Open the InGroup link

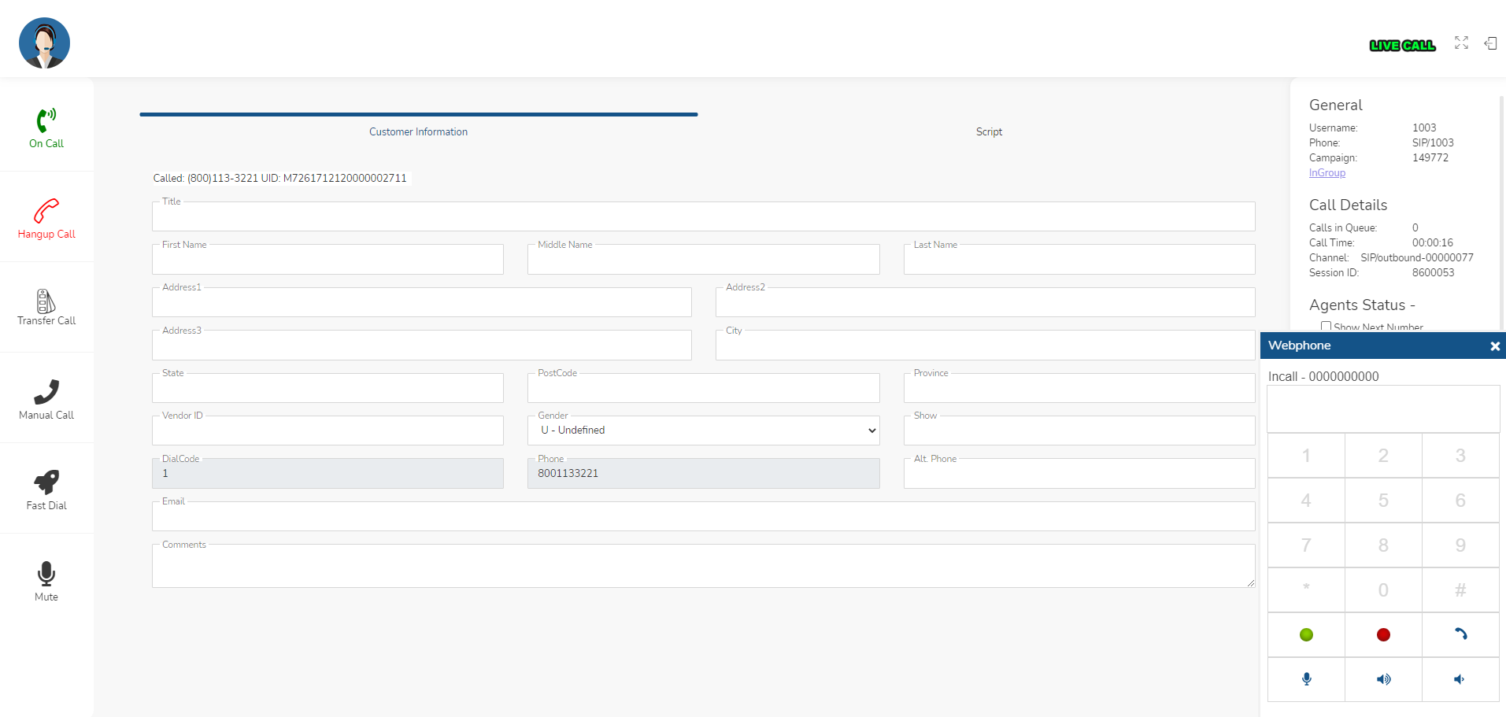(x=1327, y=173)
